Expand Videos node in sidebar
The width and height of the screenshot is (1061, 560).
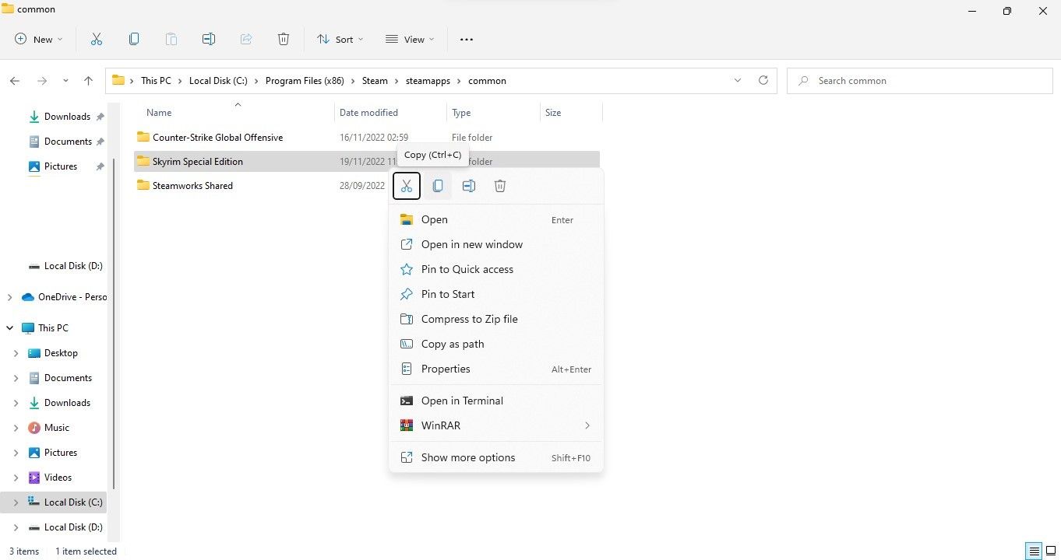pos(16,478)
